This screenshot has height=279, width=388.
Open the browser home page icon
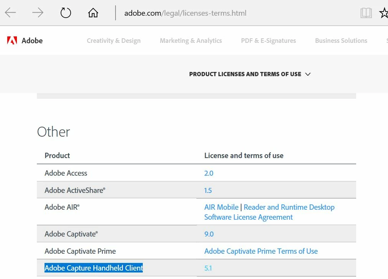coord(93,13)
